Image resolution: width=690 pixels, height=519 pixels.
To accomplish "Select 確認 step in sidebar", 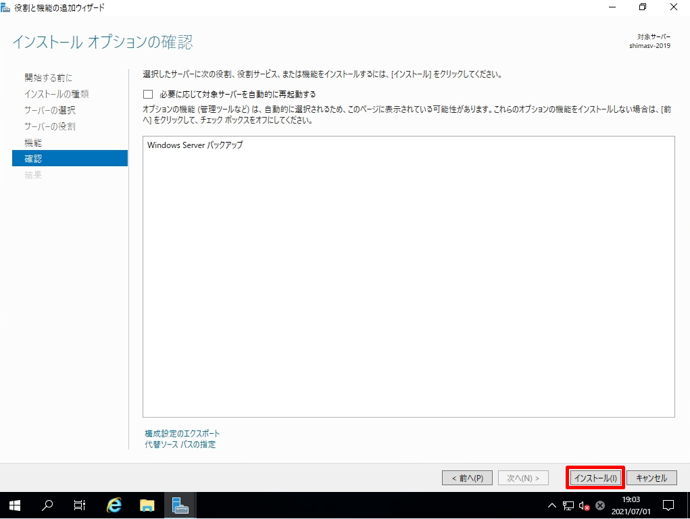I will pos(70,159).
